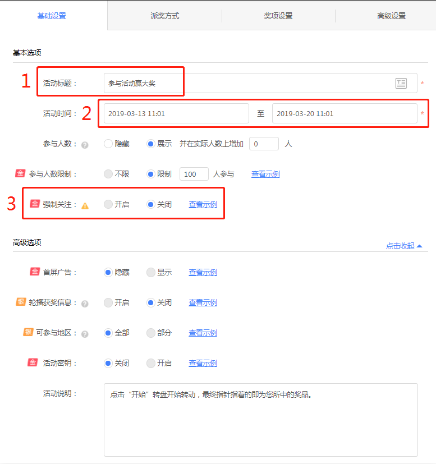
Task: Click the 高级选项 section heading
Action: [27, 242]
